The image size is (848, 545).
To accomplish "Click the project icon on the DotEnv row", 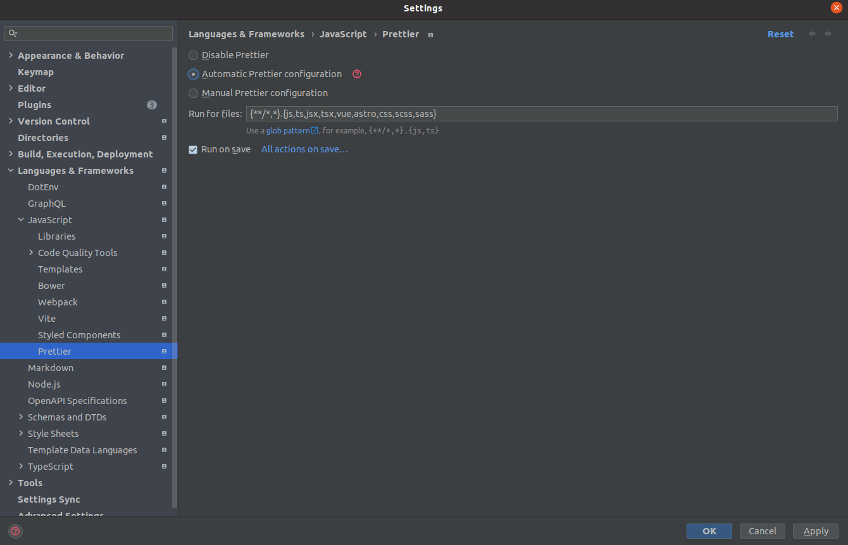I will (x=164, y=187).
